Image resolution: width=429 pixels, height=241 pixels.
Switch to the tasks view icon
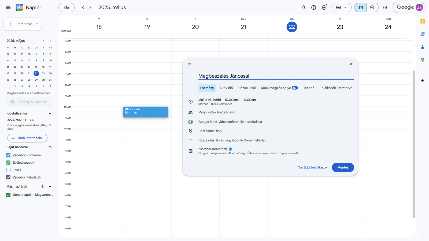[372, 7]
